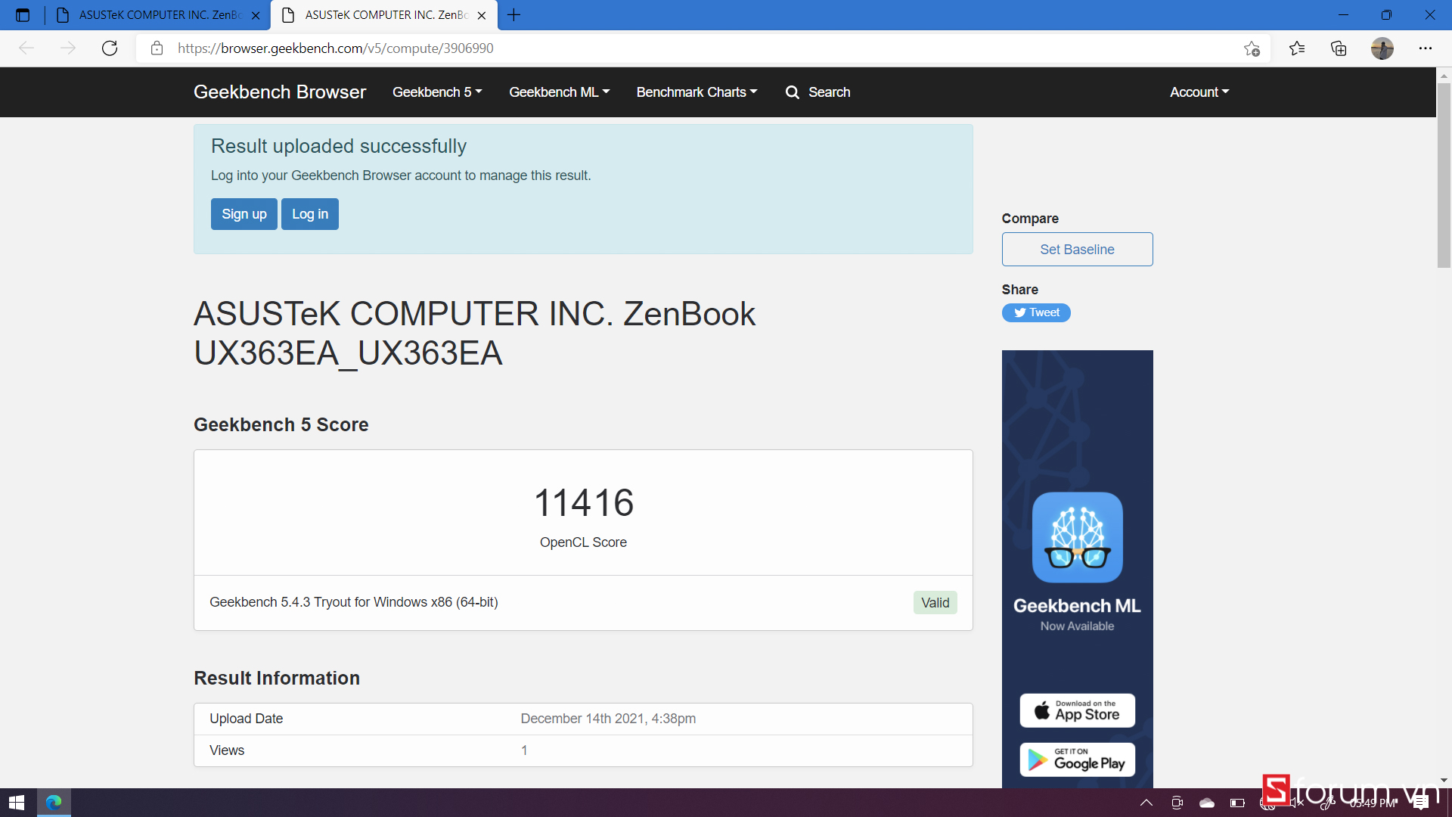The image size is (1452, 817).
Task: Select the second ASUSTeK COMPUTER tab
Action: click(x=384, y=15)
